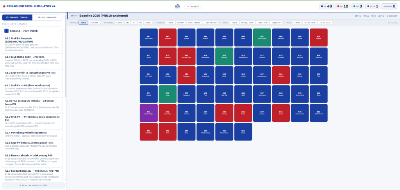Image resolution: width=400 pixels, height=190 pixels.
Task: Filter Etnik by Cina >40%
Action: (262, 23)
